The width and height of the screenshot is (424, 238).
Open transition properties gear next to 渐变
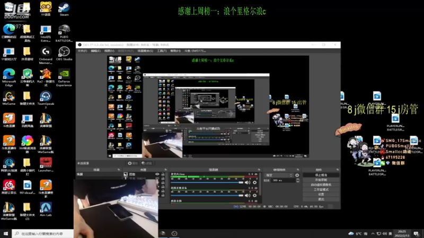(297, 175)
